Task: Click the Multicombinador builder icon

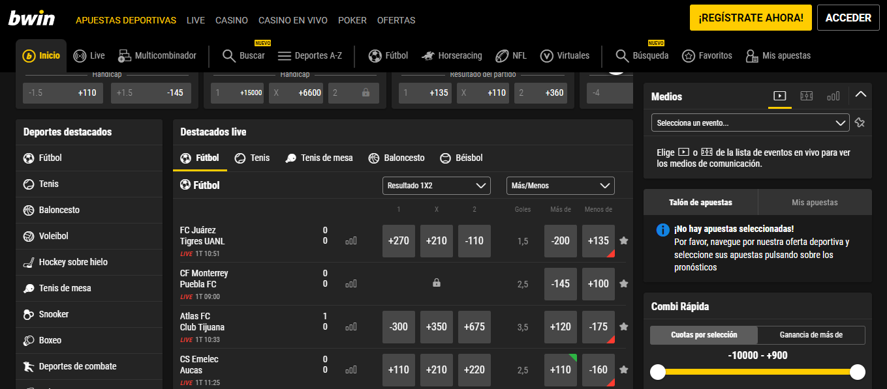Action: pos(125,56)
